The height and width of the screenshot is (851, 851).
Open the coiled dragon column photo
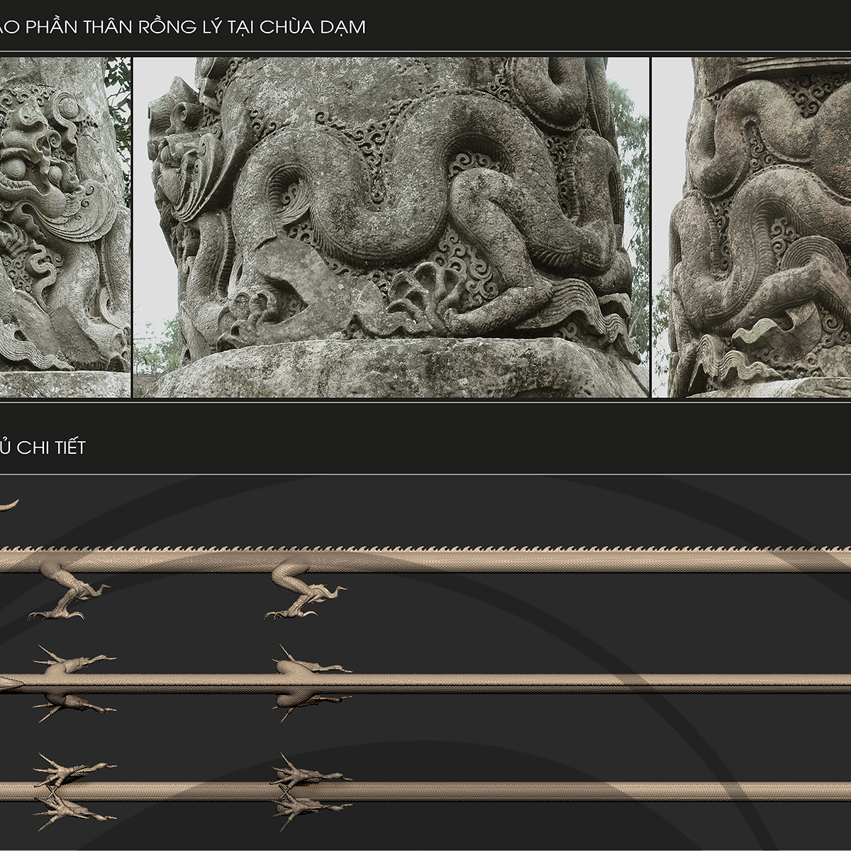[752, 227]
